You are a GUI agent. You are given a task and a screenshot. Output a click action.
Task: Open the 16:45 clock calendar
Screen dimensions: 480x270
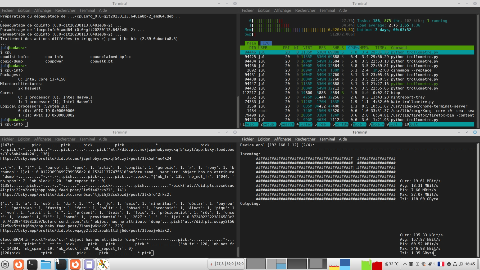coord(470,264)
